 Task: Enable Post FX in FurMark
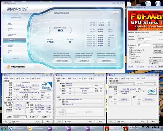click(x=130, y=58)
